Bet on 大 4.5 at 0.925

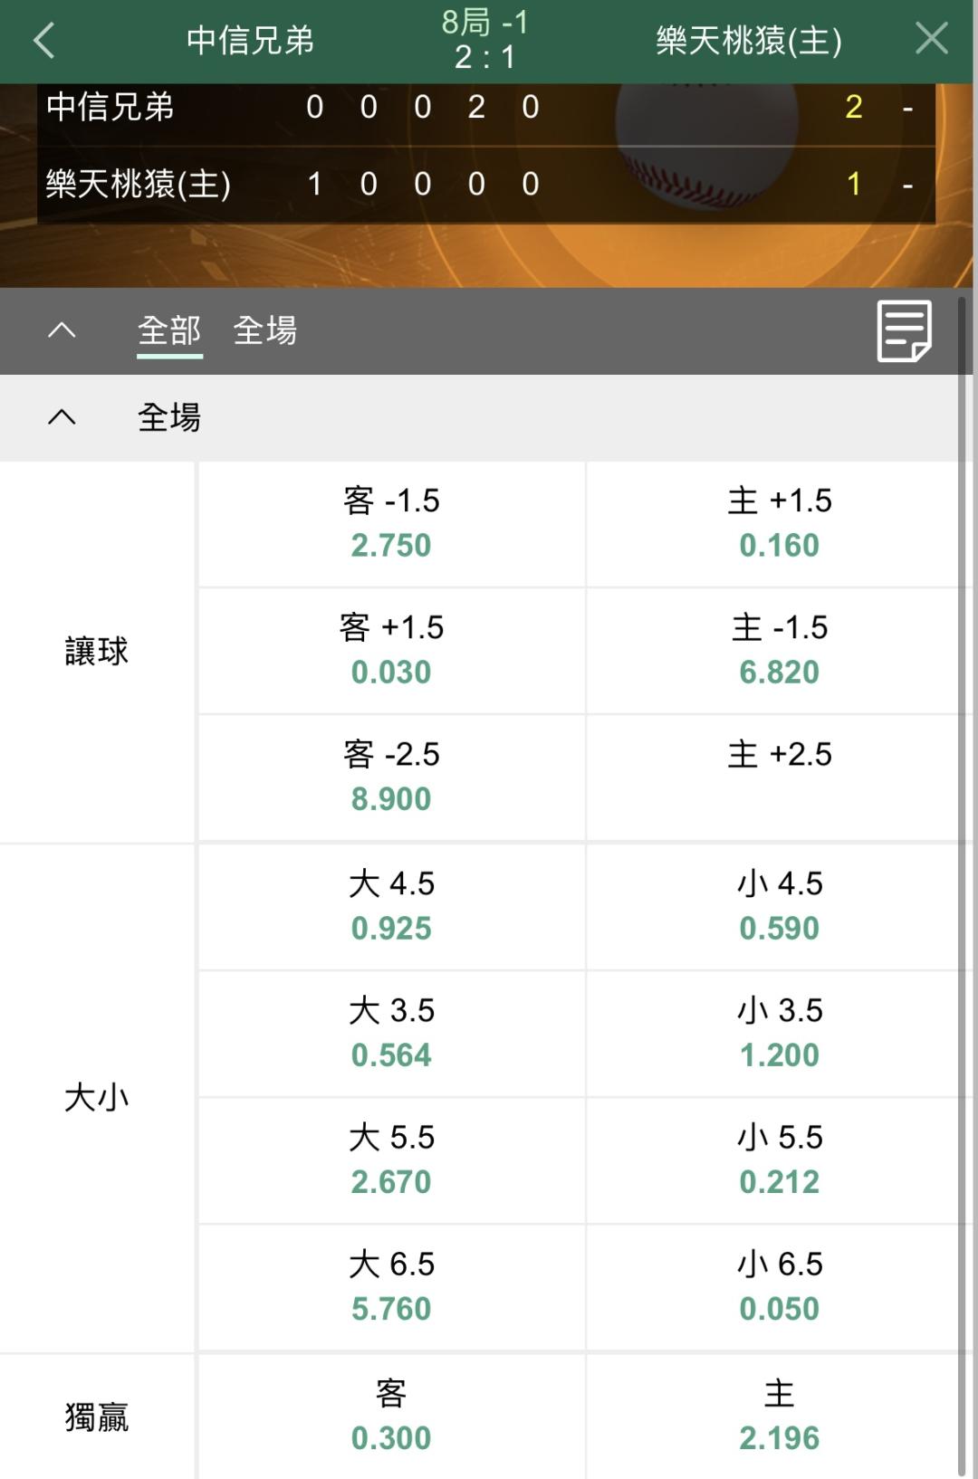[x=391, y=906]
